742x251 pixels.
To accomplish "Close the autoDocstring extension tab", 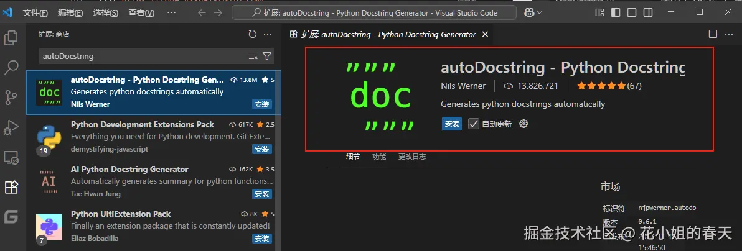I will pos(484,34).
